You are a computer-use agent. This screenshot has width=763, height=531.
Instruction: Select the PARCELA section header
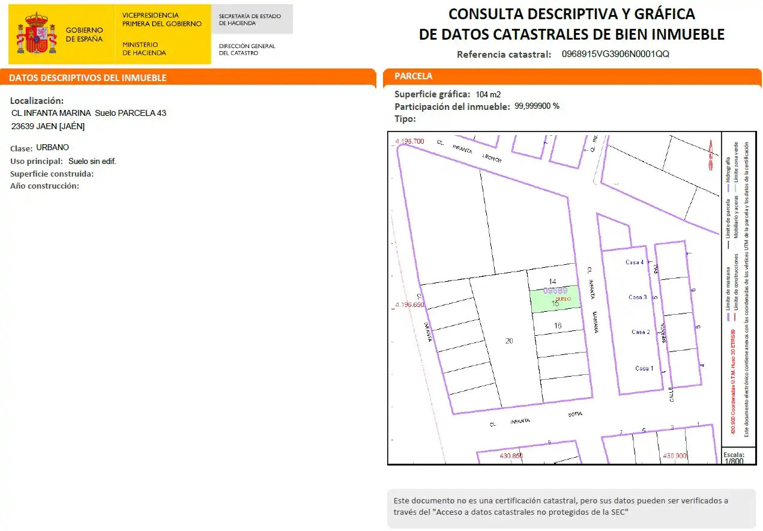pos(413,76)
